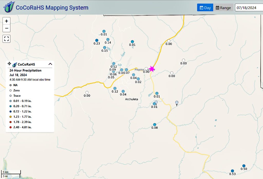This screenshot has width=263, height=179.
Task: Click the date field showing 07/18/2024
Action: tap(249, 8)
